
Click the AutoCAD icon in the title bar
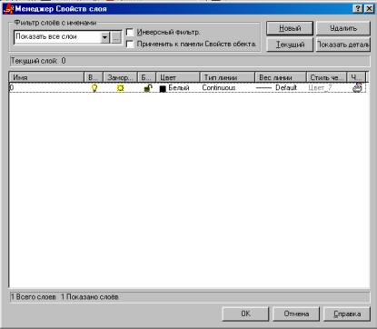click(x=8, y=9)
